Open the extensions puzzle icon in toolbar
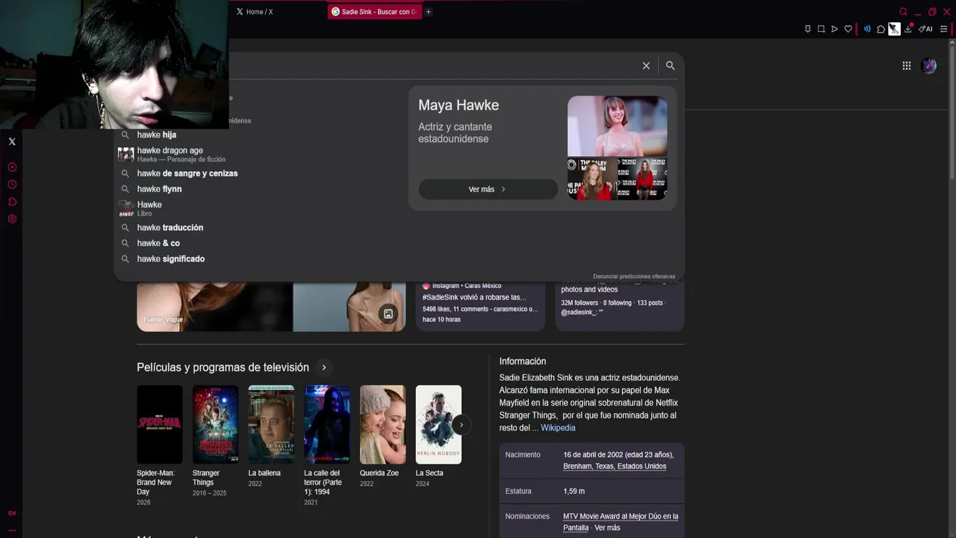Screen dimensions: 956x538 point(881,29)
